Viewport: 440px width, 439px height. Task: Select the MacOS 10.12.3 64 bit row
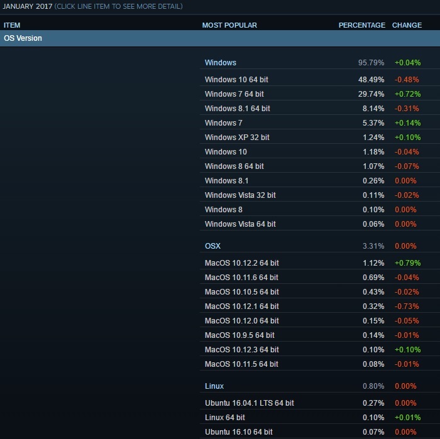319,350
